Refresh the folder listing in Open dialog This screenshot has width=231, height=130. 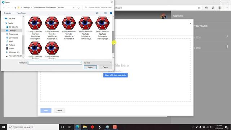tap(79, 8)
